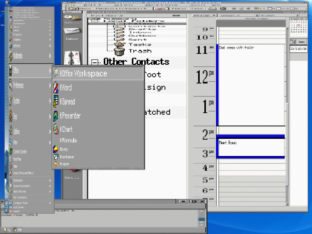The image size is (312, 234).
Task: Open KWord from the Office submenu
Action: pyautogui.click(x=66, y=88)
